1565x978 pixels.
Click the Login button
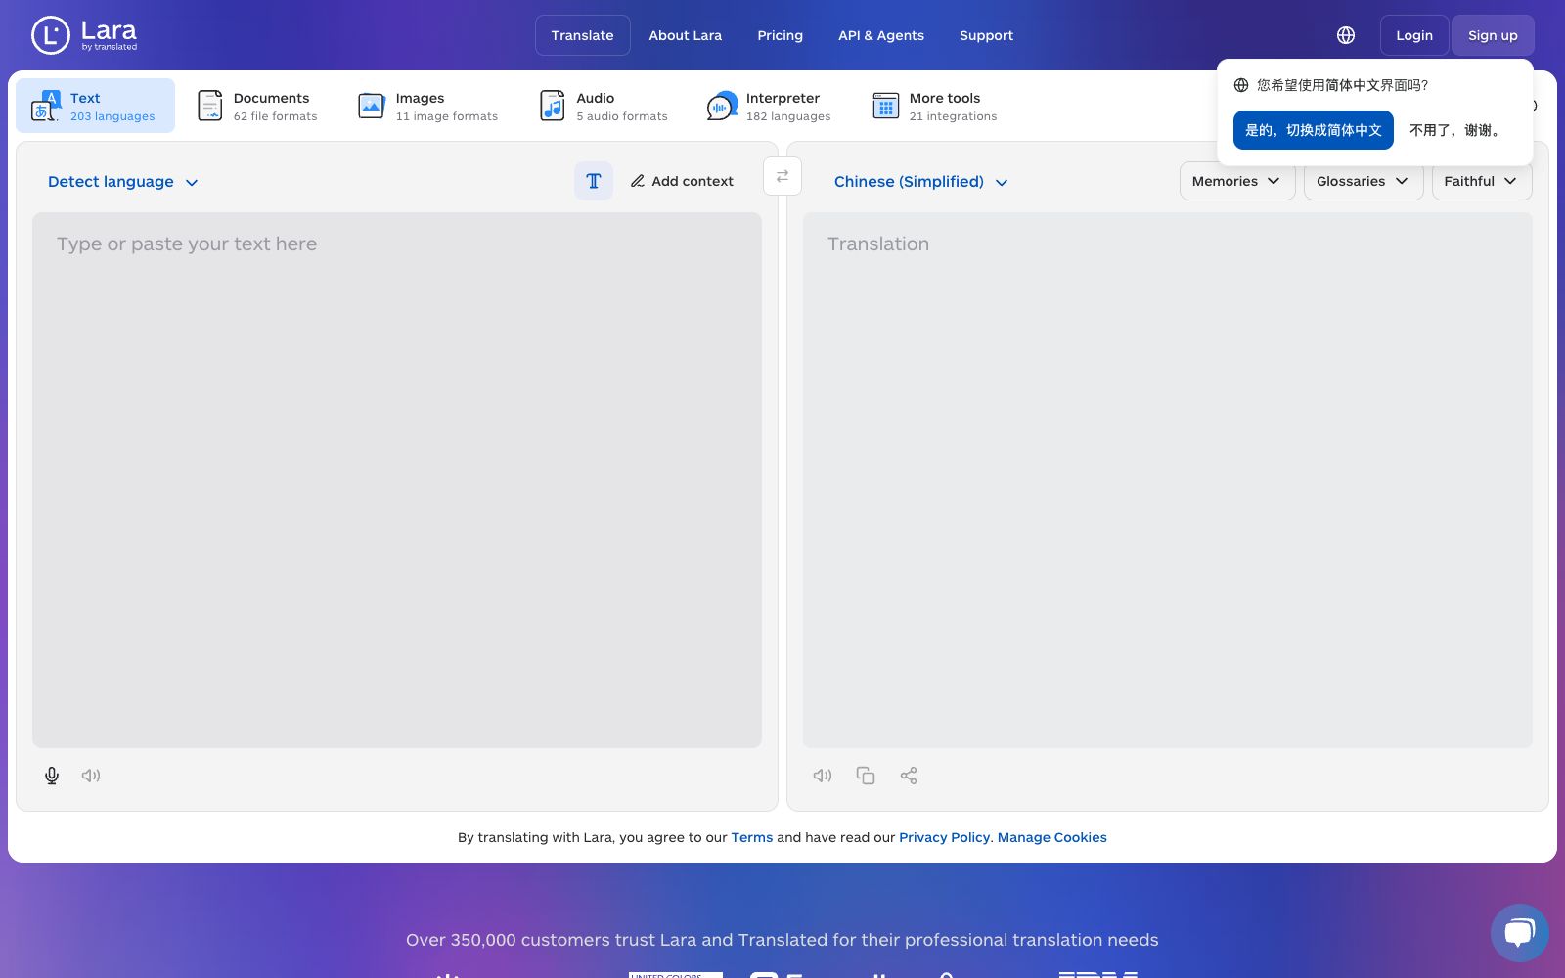tap(1414, 35)
